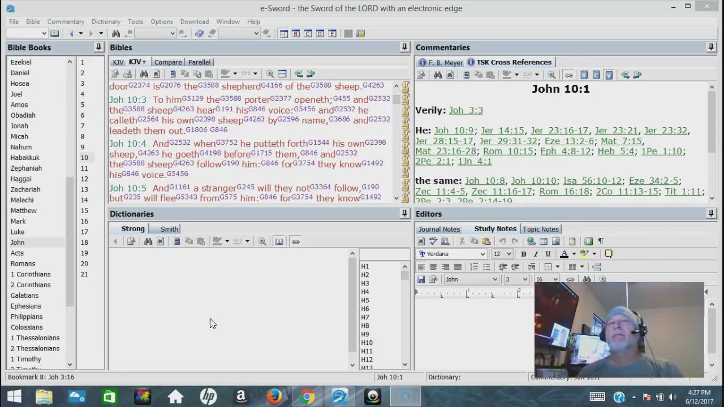
Task: Toggle italic formatting in the editor
Action: click(536, 254)
